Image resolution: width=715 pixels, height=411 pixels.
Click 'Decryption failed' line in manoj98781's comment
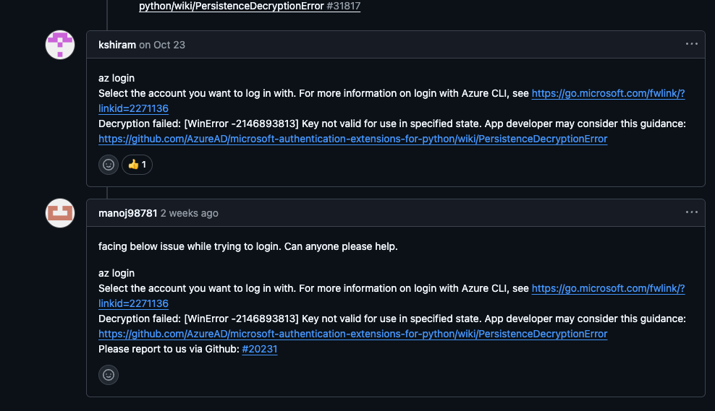pyautogui.click(x=392, y=319)
